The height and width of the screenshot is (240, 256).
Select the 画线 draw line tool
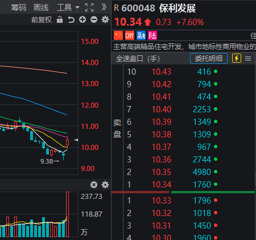point(41,7)
